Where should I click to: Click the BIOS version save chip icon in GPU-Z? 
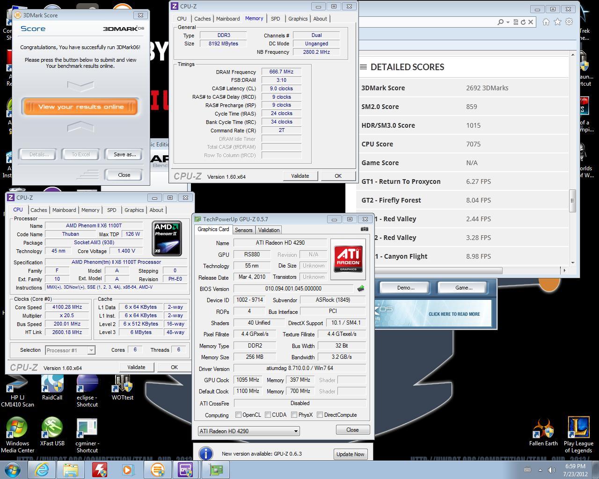[360, 289]
